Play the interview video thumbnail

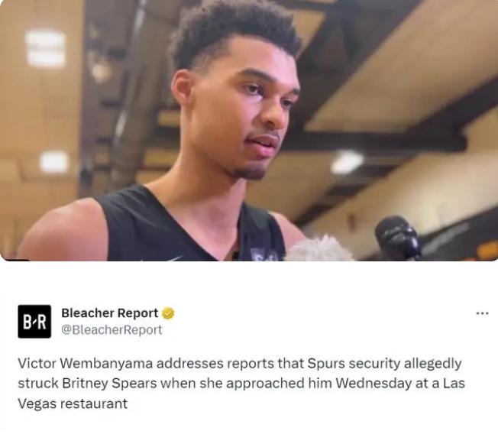pos(249,131)
